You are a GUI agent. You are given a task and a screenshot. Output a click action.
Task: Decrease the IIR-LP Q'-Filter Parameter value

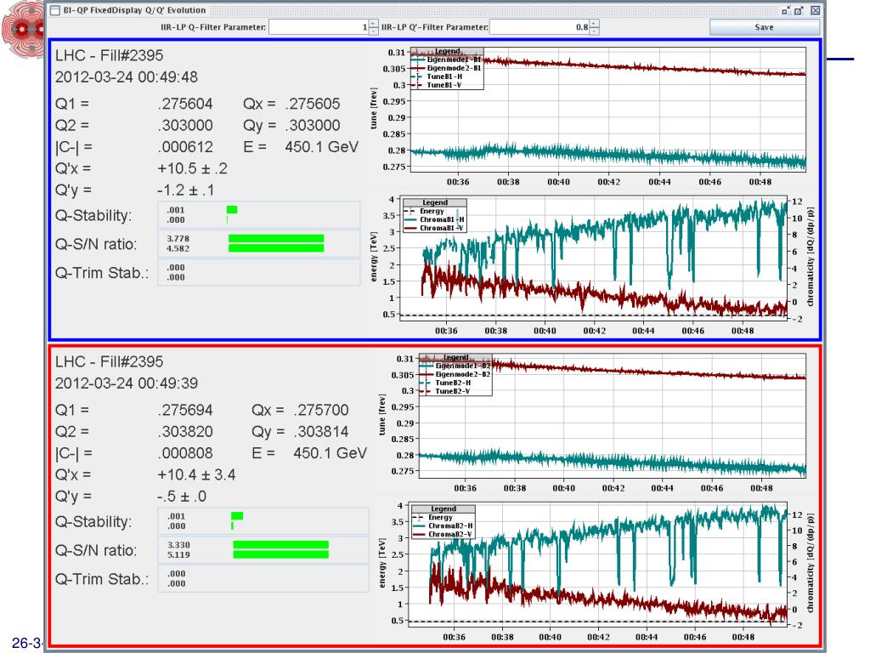[594, 31]
